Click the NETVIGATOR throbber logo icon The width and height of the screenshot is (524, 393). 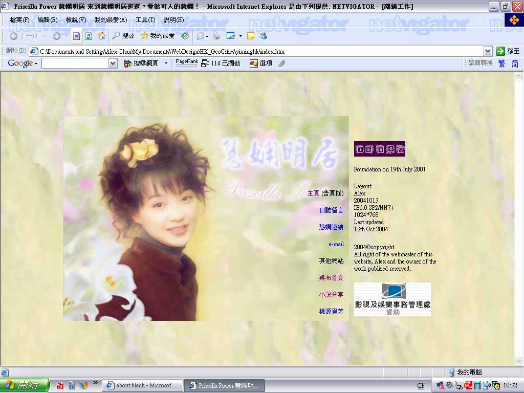point(514,20)
